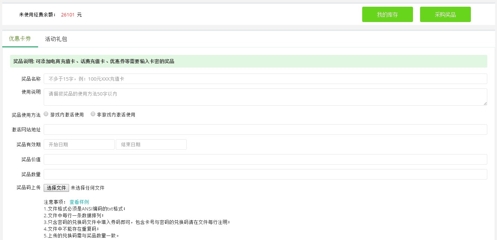Click the 未选择任何文件 file status text
The height and width of the screenshot is (240, 497).
coord(88,188)
